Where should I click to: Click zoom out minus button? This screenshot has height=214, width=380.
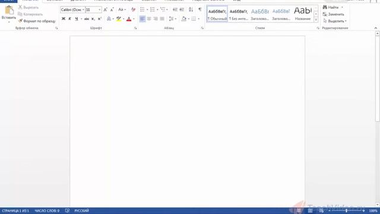coord(330,210)
